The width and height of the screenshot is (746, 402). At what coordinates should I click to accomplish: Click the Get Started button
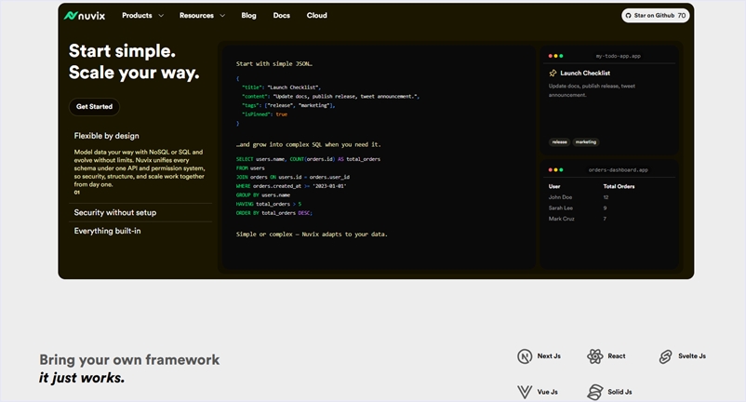(94, 106)
